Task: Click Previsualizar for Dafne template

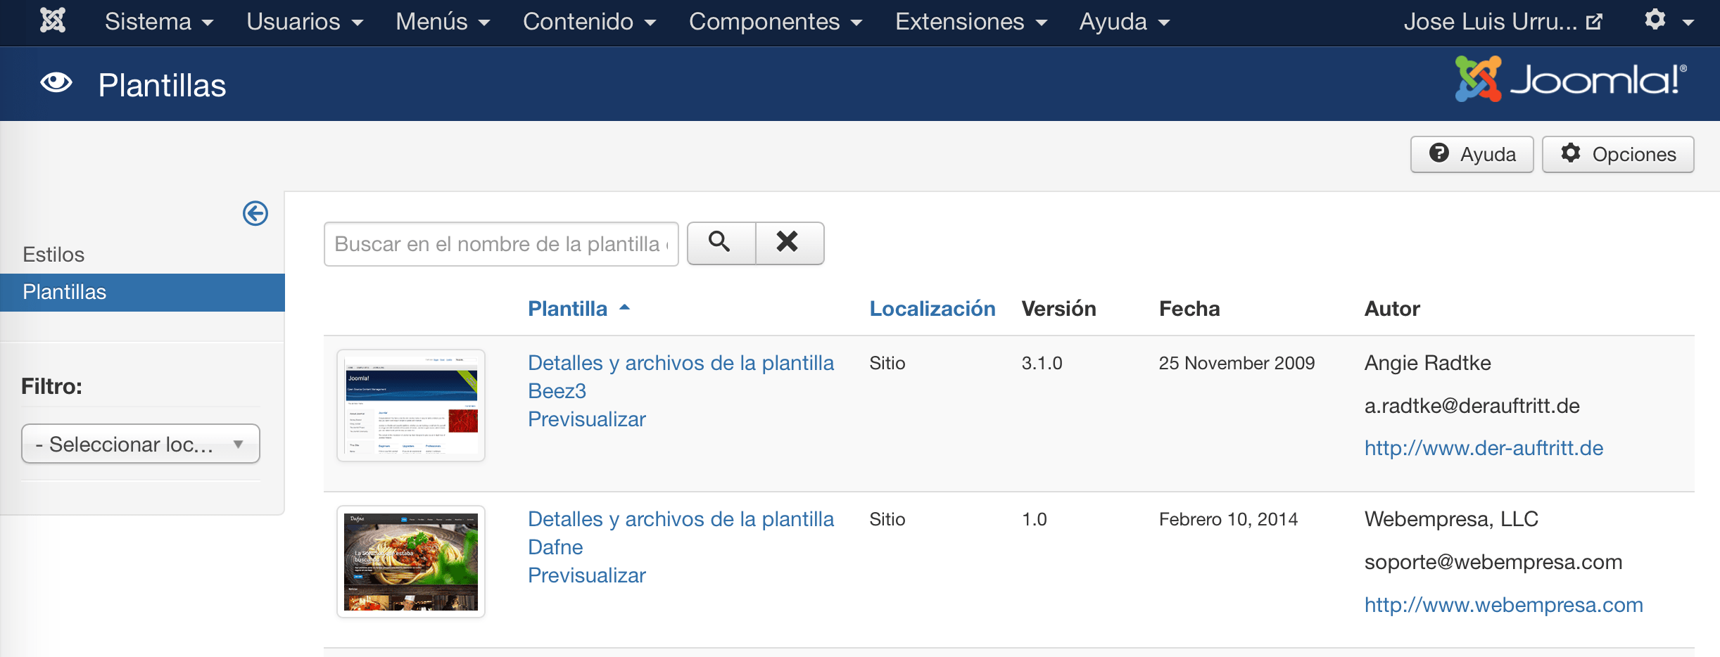Action: (587, 575)
